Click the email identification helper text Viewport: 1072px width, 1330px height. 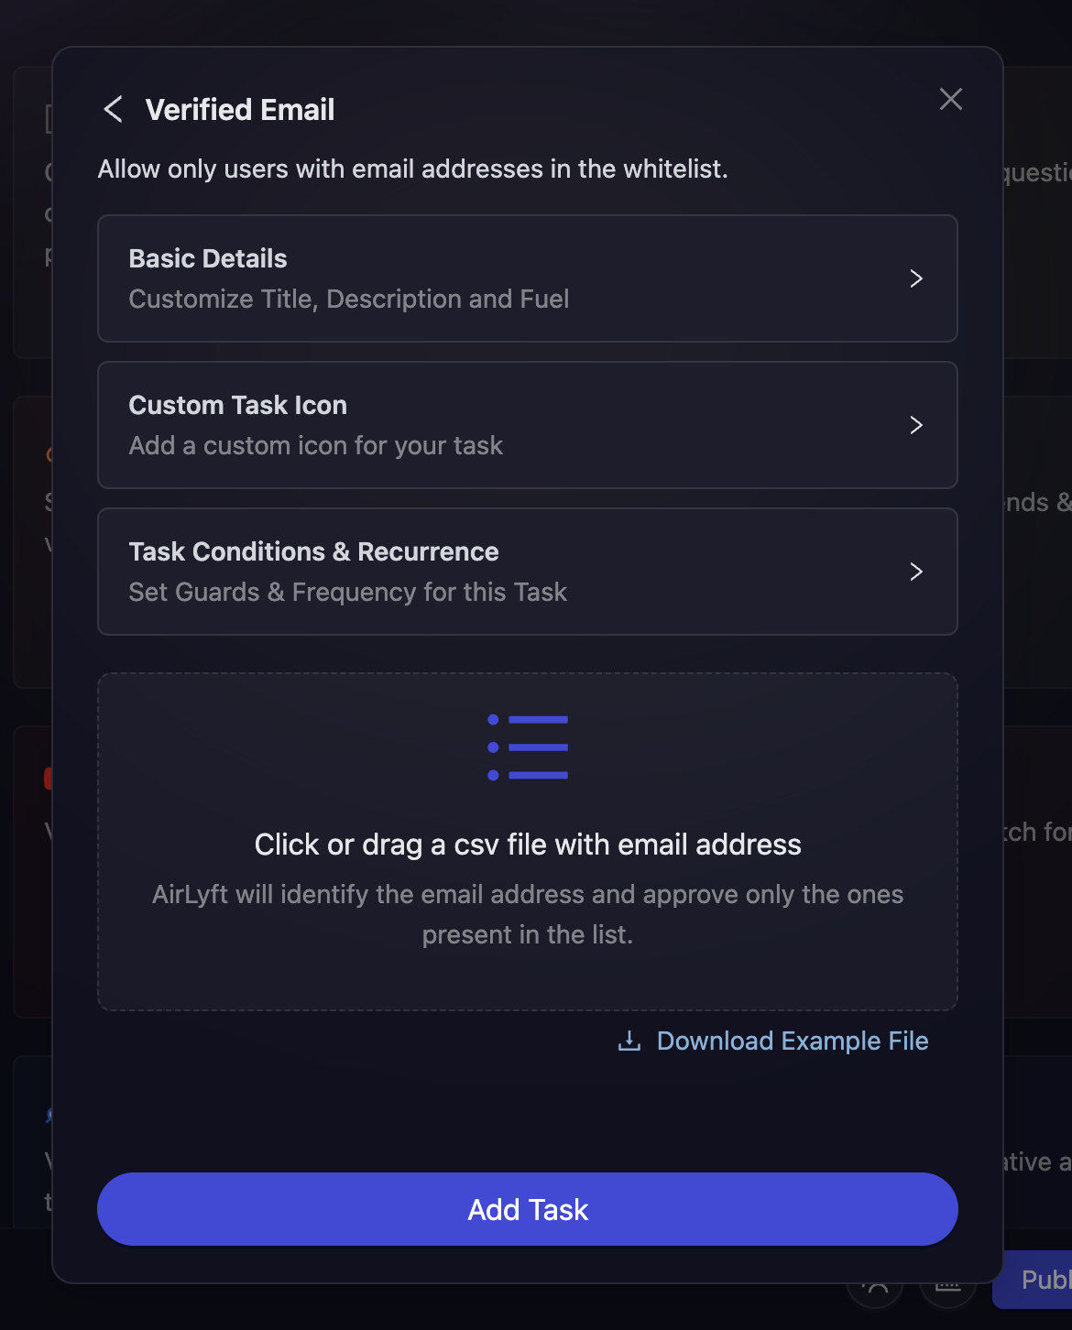coord(529,913)
